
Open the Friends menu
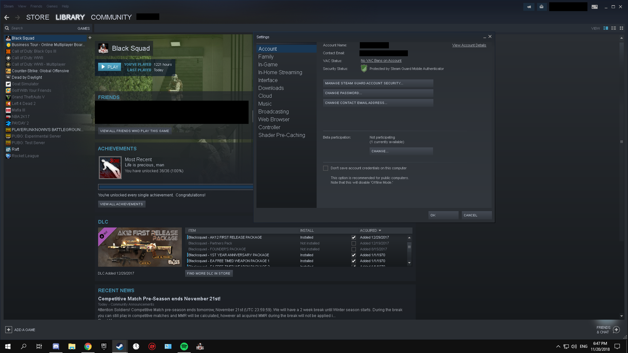(x=36, y=6)
